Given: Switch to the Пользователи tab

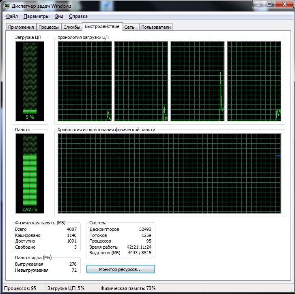Looking at the screenshot, I should click(156, 27).
